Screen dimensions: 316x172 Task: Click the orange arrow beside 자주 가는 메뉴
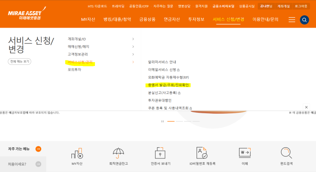[38, 149]
